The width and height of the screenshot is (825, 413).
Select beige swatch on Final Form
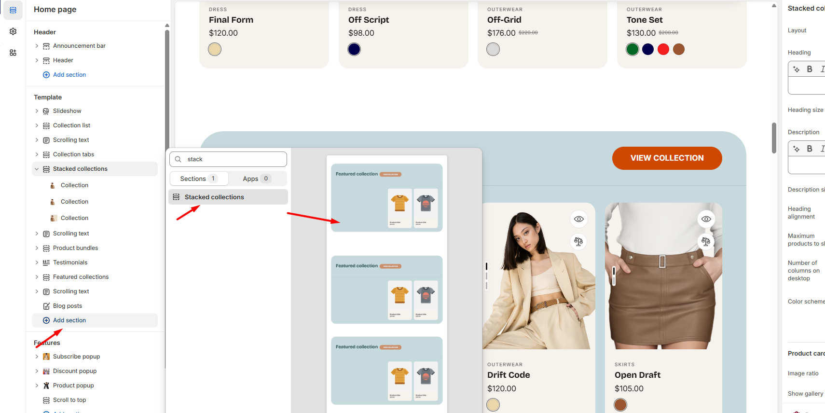point(215,49)
